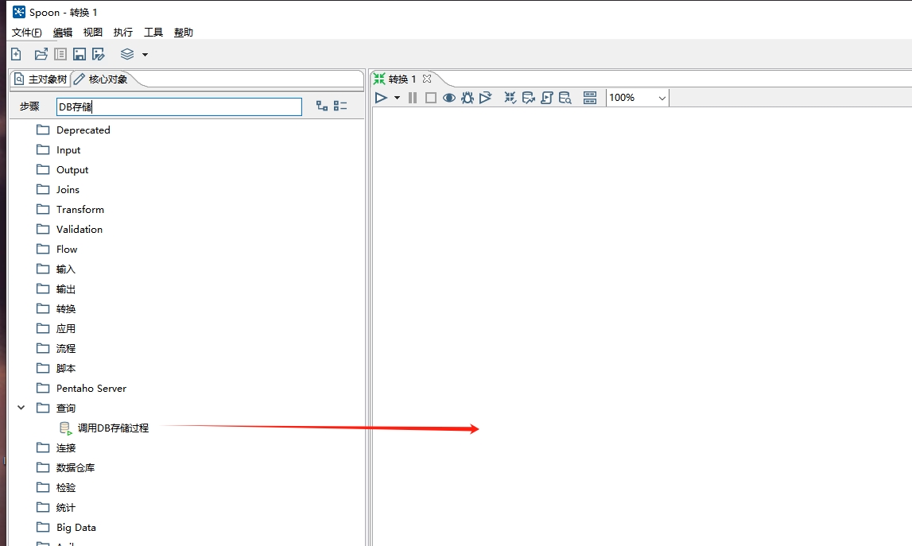Screen dimensions: 912x546
Task: Collapse the 查询 folder
Action: coord(21,408)
